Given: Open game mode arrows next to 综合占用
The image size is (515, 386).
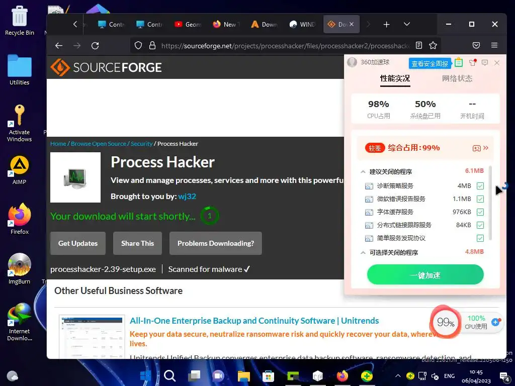Looking at the screenshot, I should [486, 148].
